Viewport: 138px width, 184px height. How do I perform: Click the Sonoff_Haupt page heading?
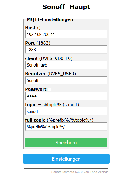(x=66, y=7)
